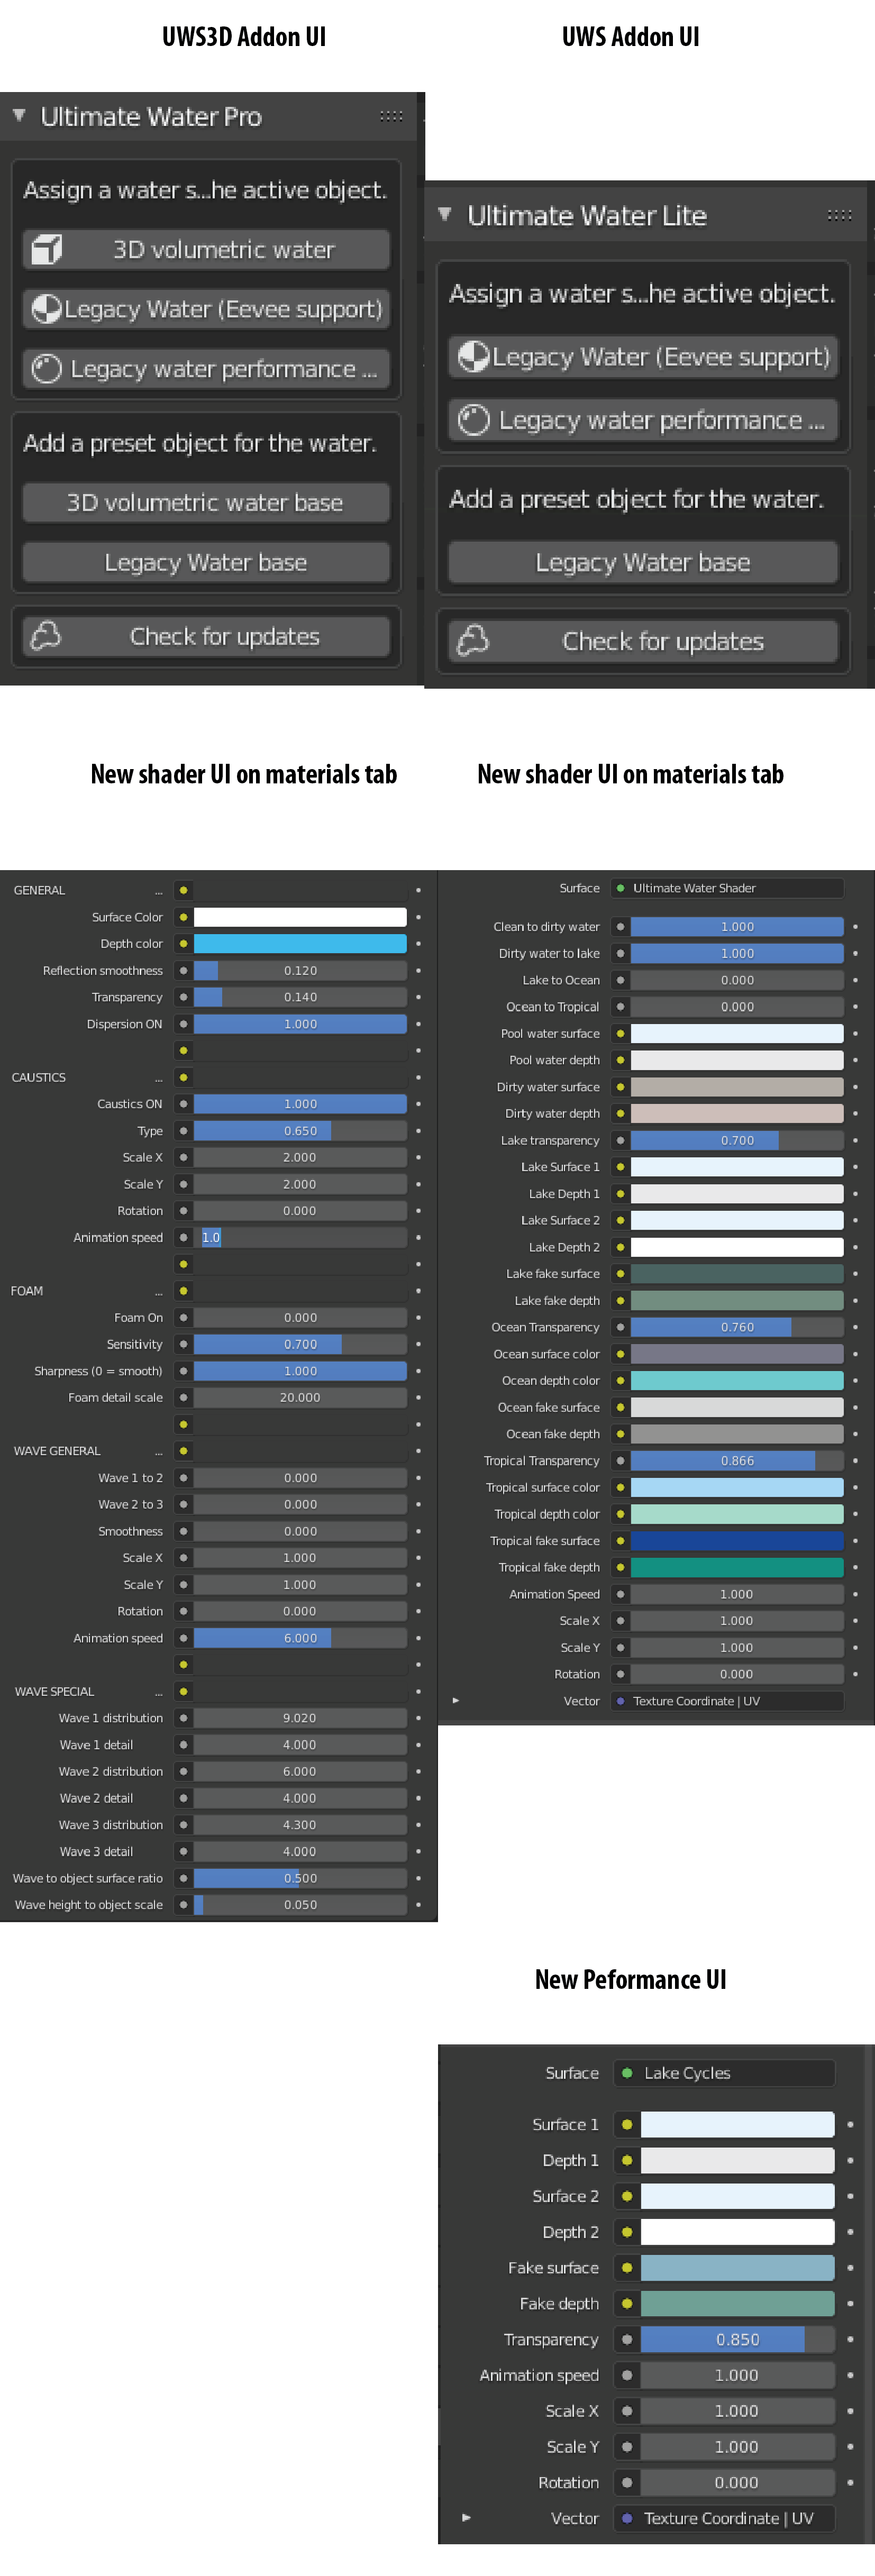Screen dimensions: 875x2576
Task: Click yellow socket next to WAVE SPECIAL header
Action: click(183, 1691)
